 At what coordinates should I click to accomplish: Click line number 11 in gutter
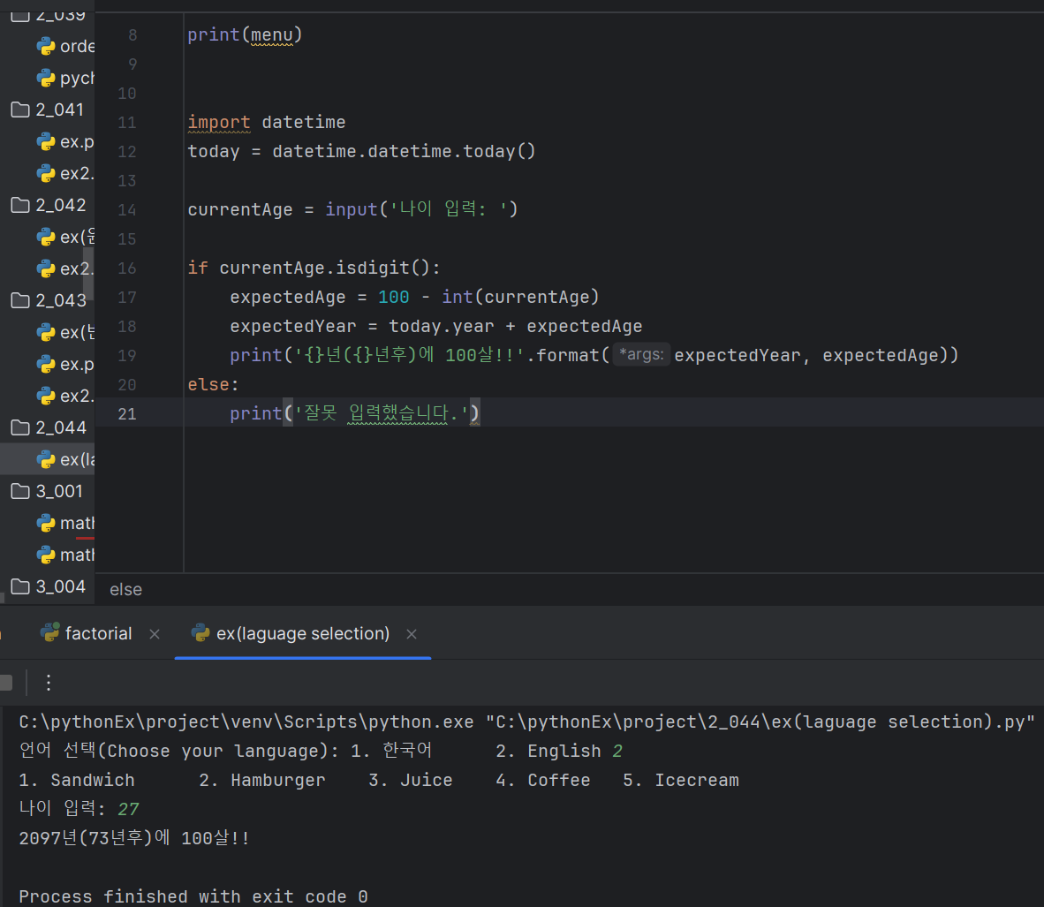click(x=126, y=123)
